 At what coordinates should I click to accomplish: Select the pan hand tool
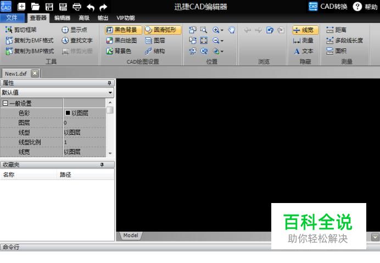232,30
